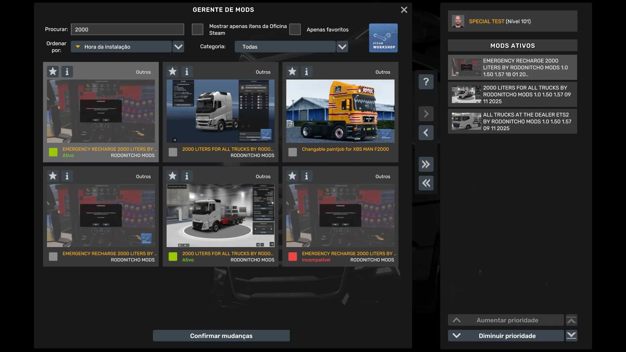The height and width of the screenshot is (352, 626).
Task: Open the Steam Workshop icon button
Action: pyautogui.click(x=383, y=38)
